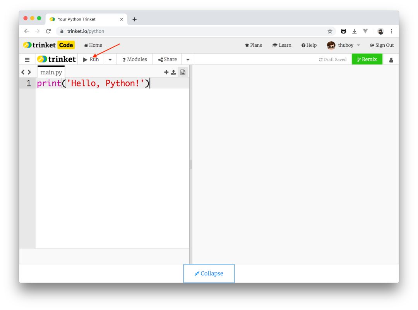Click the grey V extension icon
The image size is (418, 310).
pyautogui.click(x=365, y=31)
